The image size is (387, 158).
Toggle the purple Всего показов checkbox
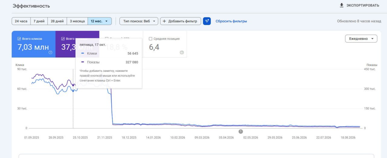coord(63,39)
